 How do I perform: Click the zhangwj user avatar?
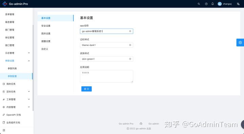point(220,4)
